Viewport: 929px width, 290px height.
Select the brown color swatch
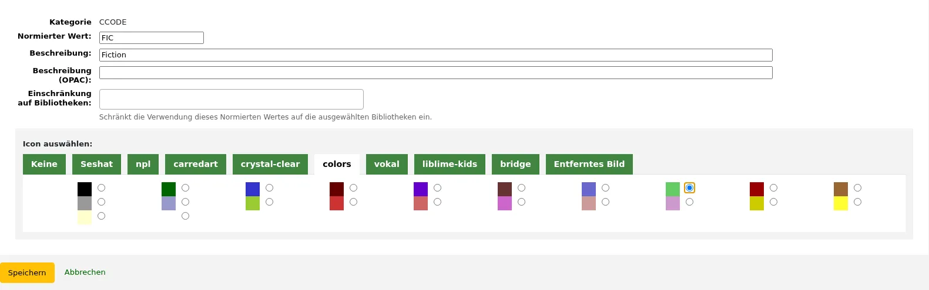[841, 189]
